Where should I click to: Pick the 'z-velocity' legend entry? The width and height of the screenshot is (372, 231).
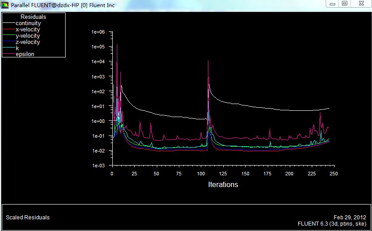(x=27, y=42)
